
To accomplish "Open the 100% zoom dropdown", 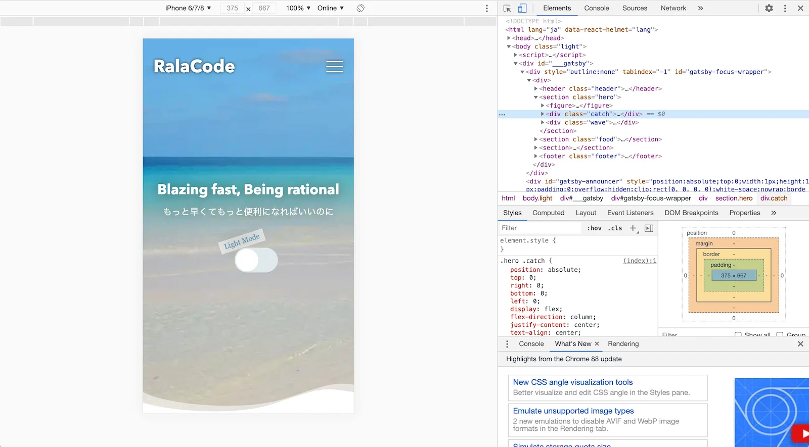I will point(298,8).
